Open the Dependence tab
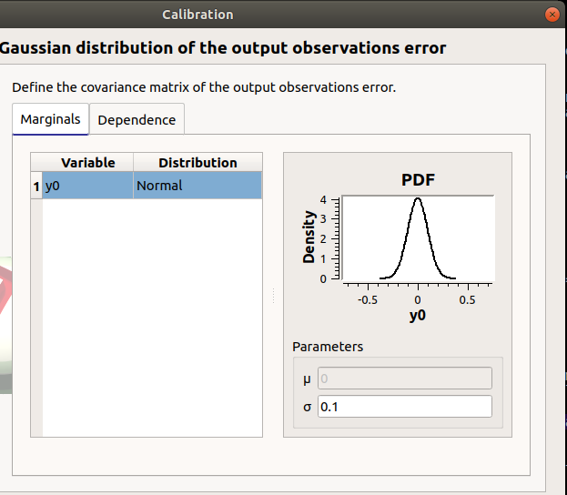 click(x=137, y=120)
